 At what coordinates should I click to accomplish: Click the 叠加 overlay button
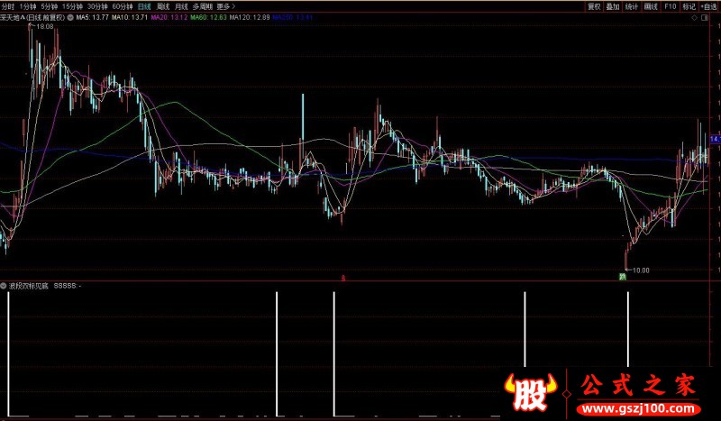[x=613, y=5]
